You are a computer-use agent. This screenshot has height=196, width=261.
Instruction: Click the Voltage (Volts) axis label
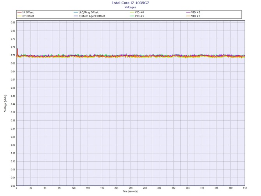click(5, 103)
